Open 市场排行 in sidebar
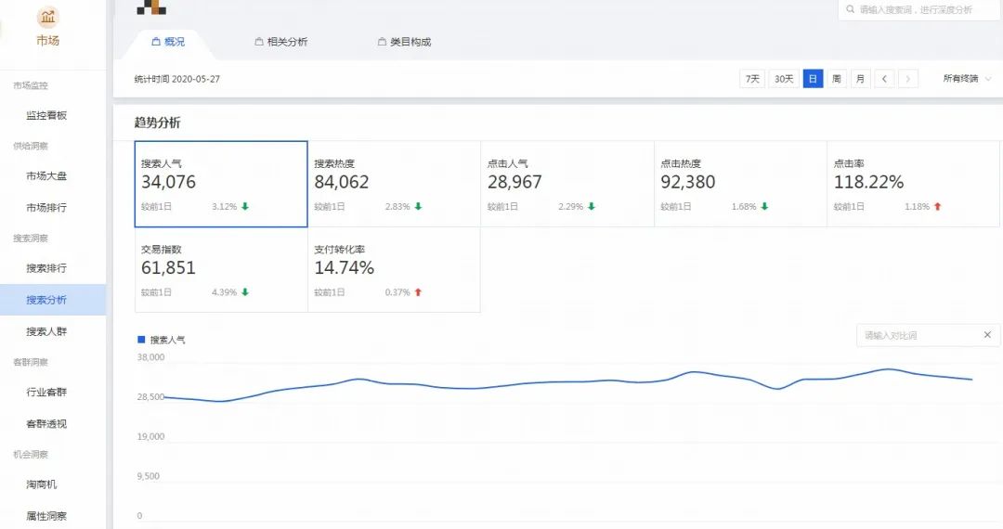 tap(46, 208)
